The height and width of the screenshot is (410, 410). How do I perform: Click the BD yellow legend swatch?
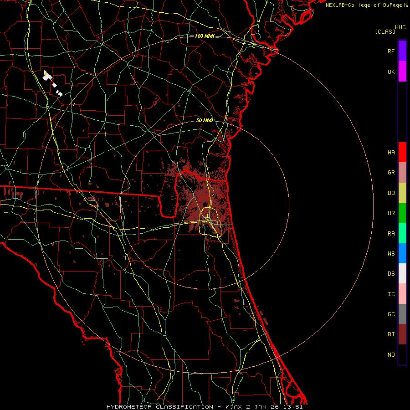(x=402, y=193)
